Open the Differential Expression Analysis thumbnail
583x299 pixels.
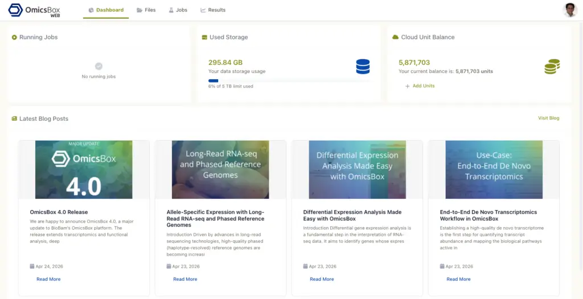tap(357, 170)
